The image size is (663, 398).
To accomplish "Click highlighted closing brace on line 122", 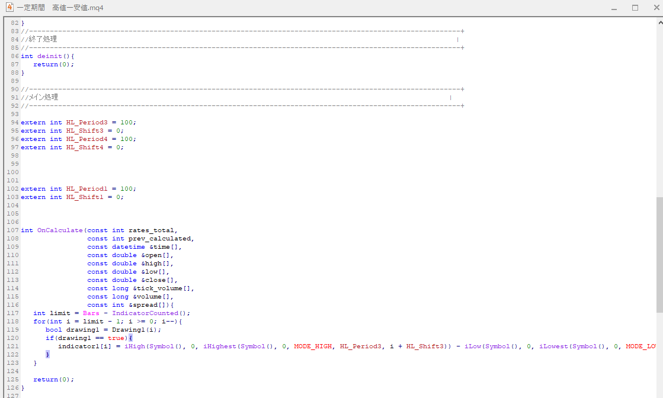I will coord(47,355).
